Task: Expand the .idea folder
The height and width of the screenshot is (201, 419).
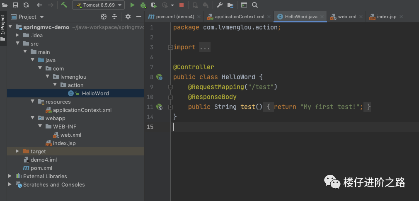Action: 17,35
